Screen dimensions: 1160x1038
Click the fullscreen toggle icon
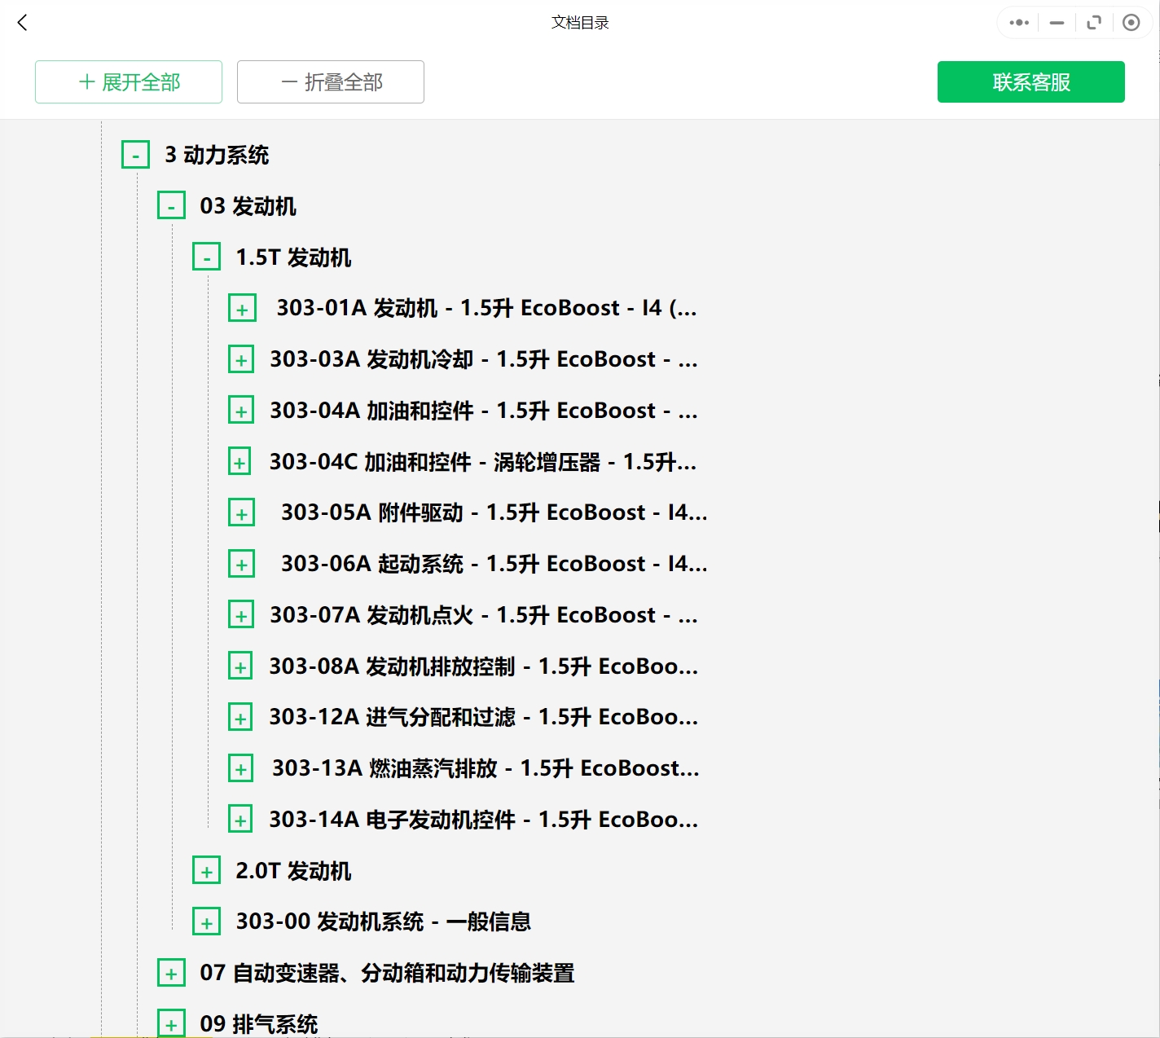(x=1093, y=23)
